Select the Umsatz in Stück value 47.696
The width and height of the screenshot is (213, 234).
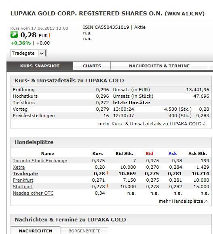point(201,96)
